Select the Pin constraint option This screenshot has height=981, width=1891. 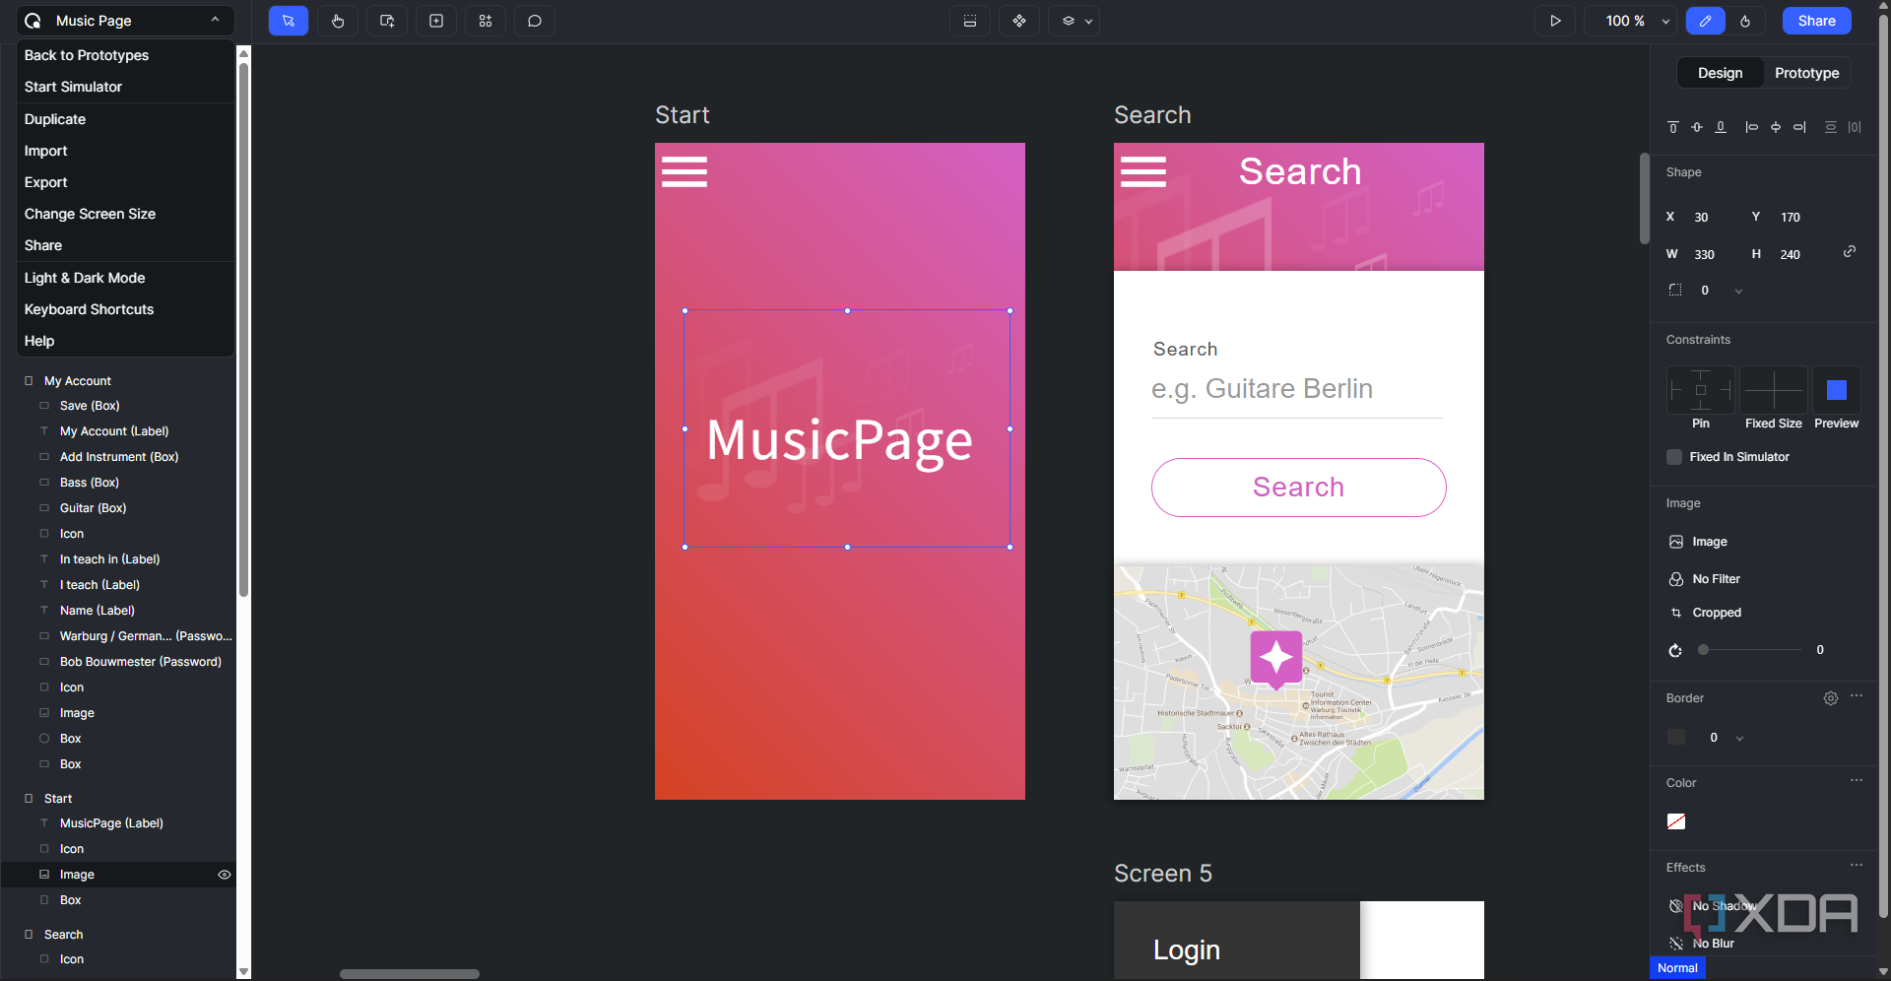pyautogui.click(x=1701, y=390)
